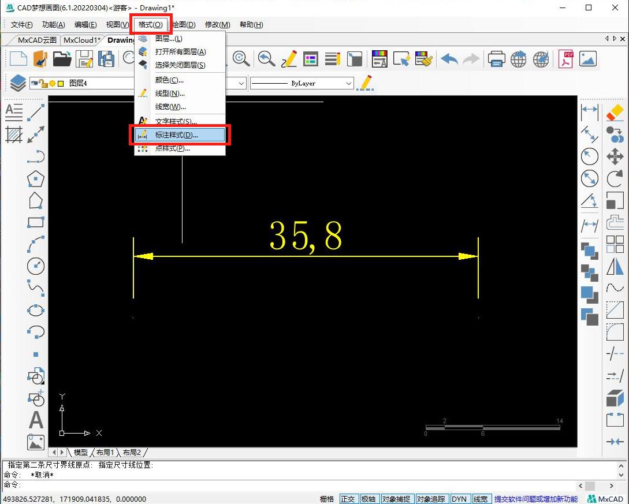The width and height of the screenshot is (629, 504).
Task: Click the Mirror tool icon
Action: click(615, 267)
